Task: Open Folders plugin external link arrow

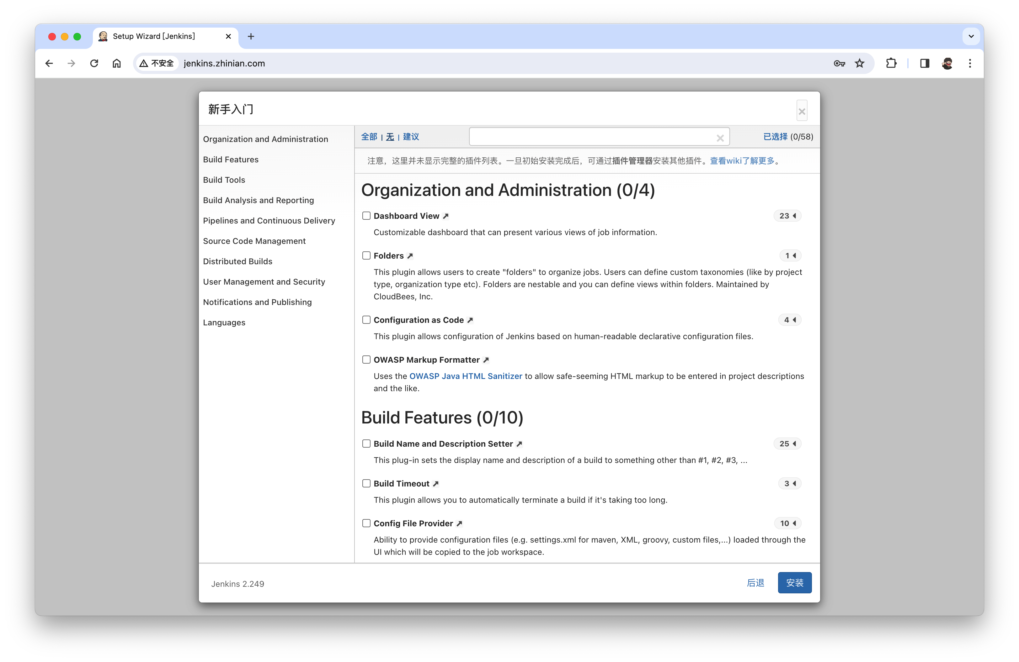Action: click(410, 256)
